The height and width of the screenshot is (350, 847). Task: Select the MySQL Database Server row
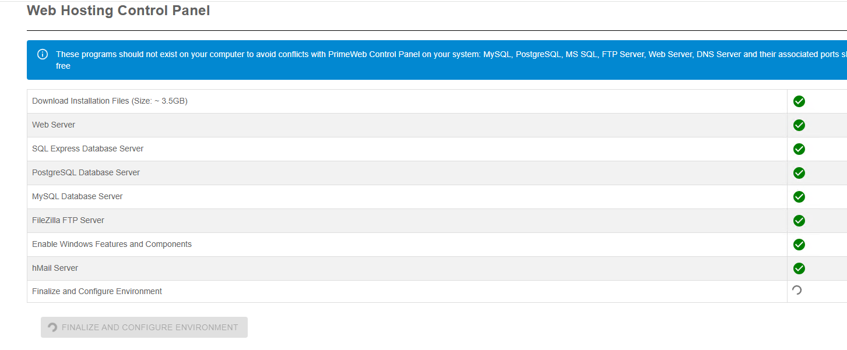(77, 196)
